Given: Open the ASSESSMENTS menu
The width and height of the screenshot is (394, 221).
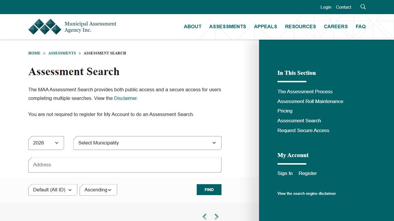Looking at the screenshot, I should [228, 26].
